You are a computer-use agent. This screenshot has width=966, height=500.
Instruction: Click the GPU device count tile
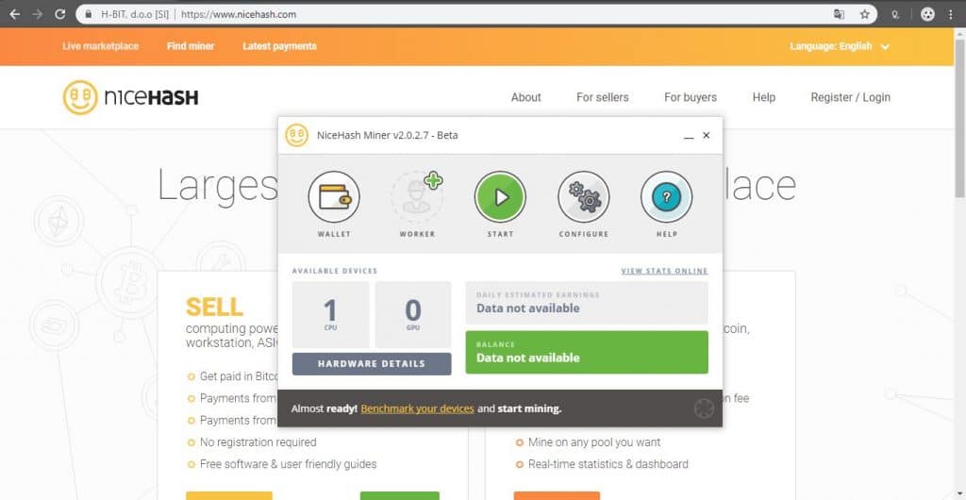[x=413, y=315]
